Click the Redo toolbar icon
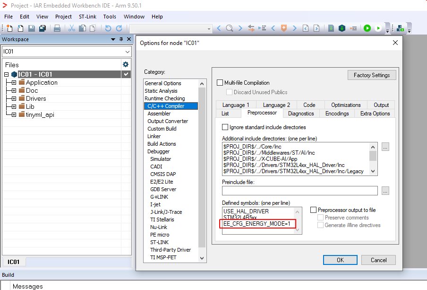Image resolution: width=427 pixels, height=290 pixels. tap(119, 28)
